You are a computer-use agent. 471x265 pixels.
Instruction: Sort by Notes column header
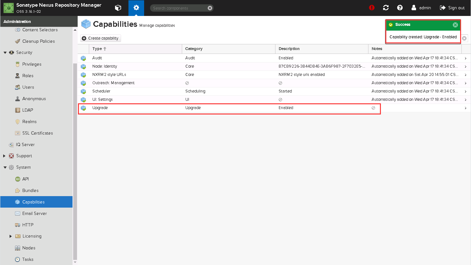coord(415,49)
